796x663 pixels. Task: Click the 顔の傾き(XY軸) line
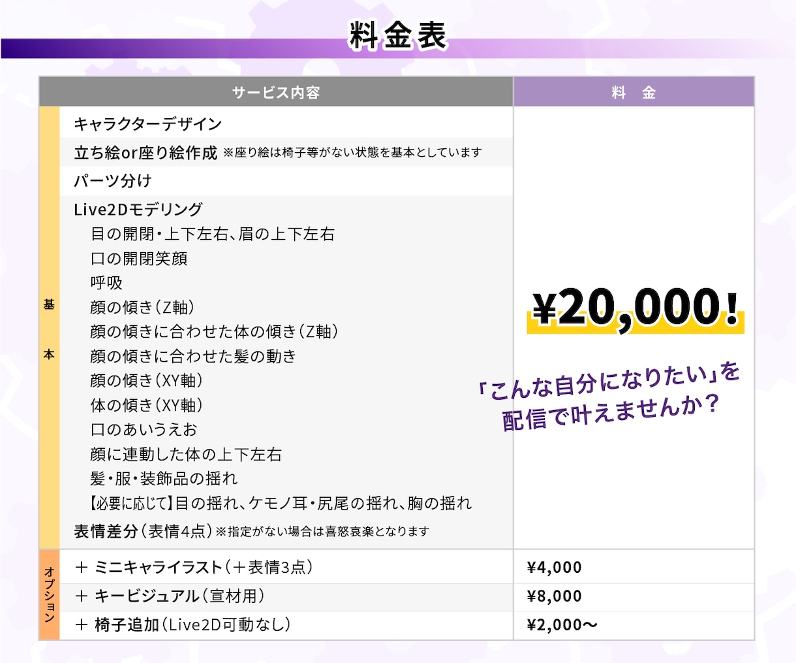click(x=147, y=380)
